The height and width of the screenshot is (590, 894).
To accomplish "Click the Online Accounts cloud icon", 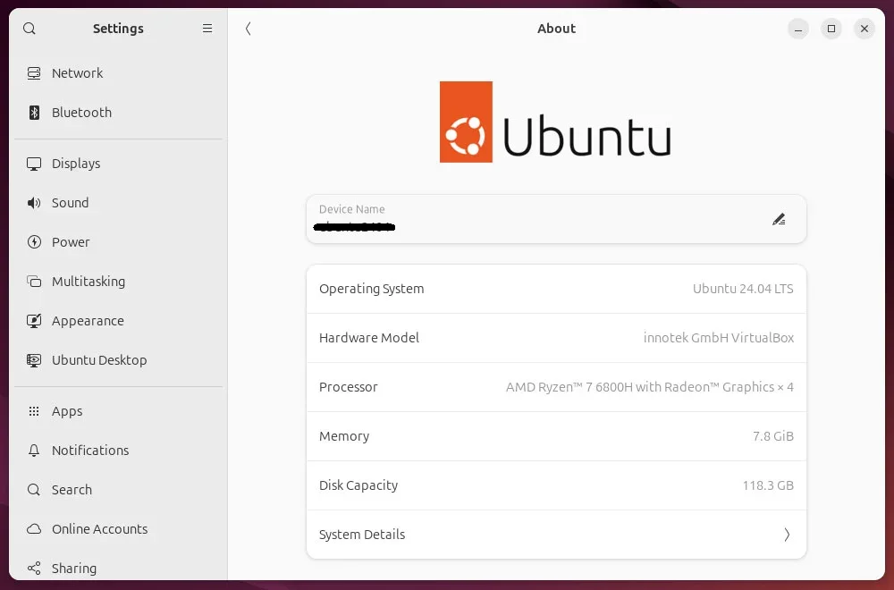I will coord(34,529).
